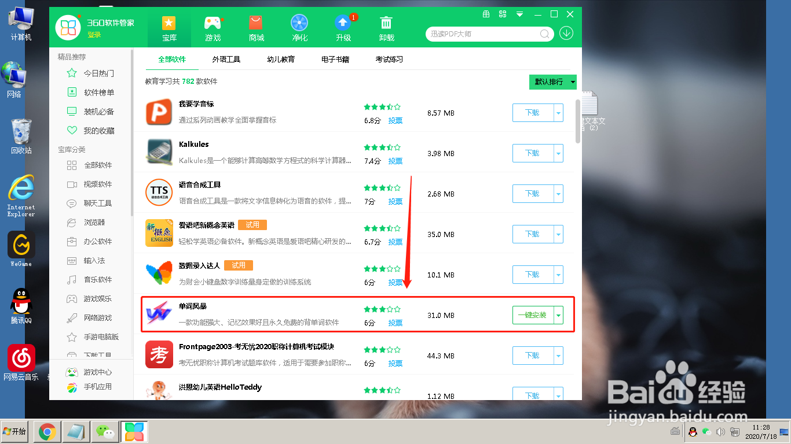Screen dimensions: 791x444
Task: Click 投票 link for 语音合成工具
Action: tap(395, 202)
